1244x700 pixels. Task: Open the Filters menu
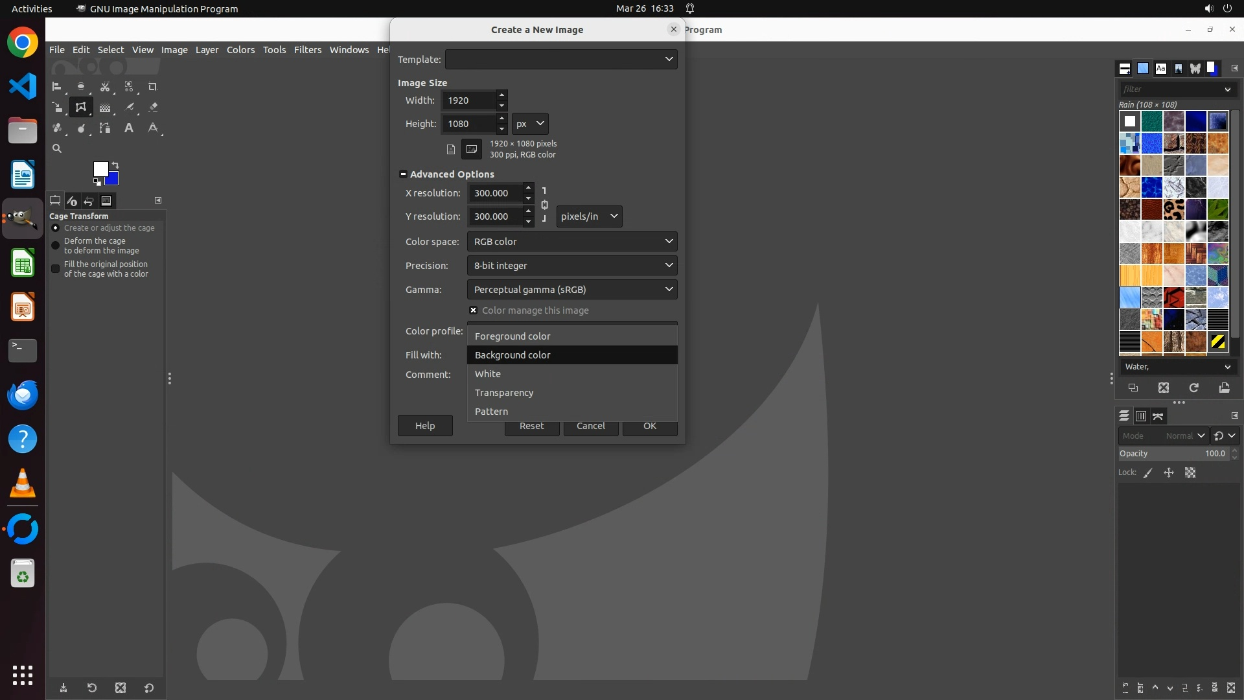click(307, 50)
